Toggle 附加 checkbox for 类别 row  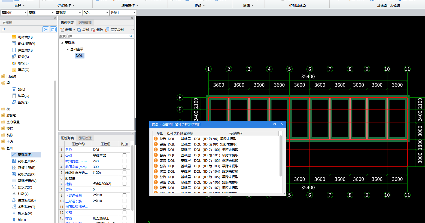tap(125, 155)
